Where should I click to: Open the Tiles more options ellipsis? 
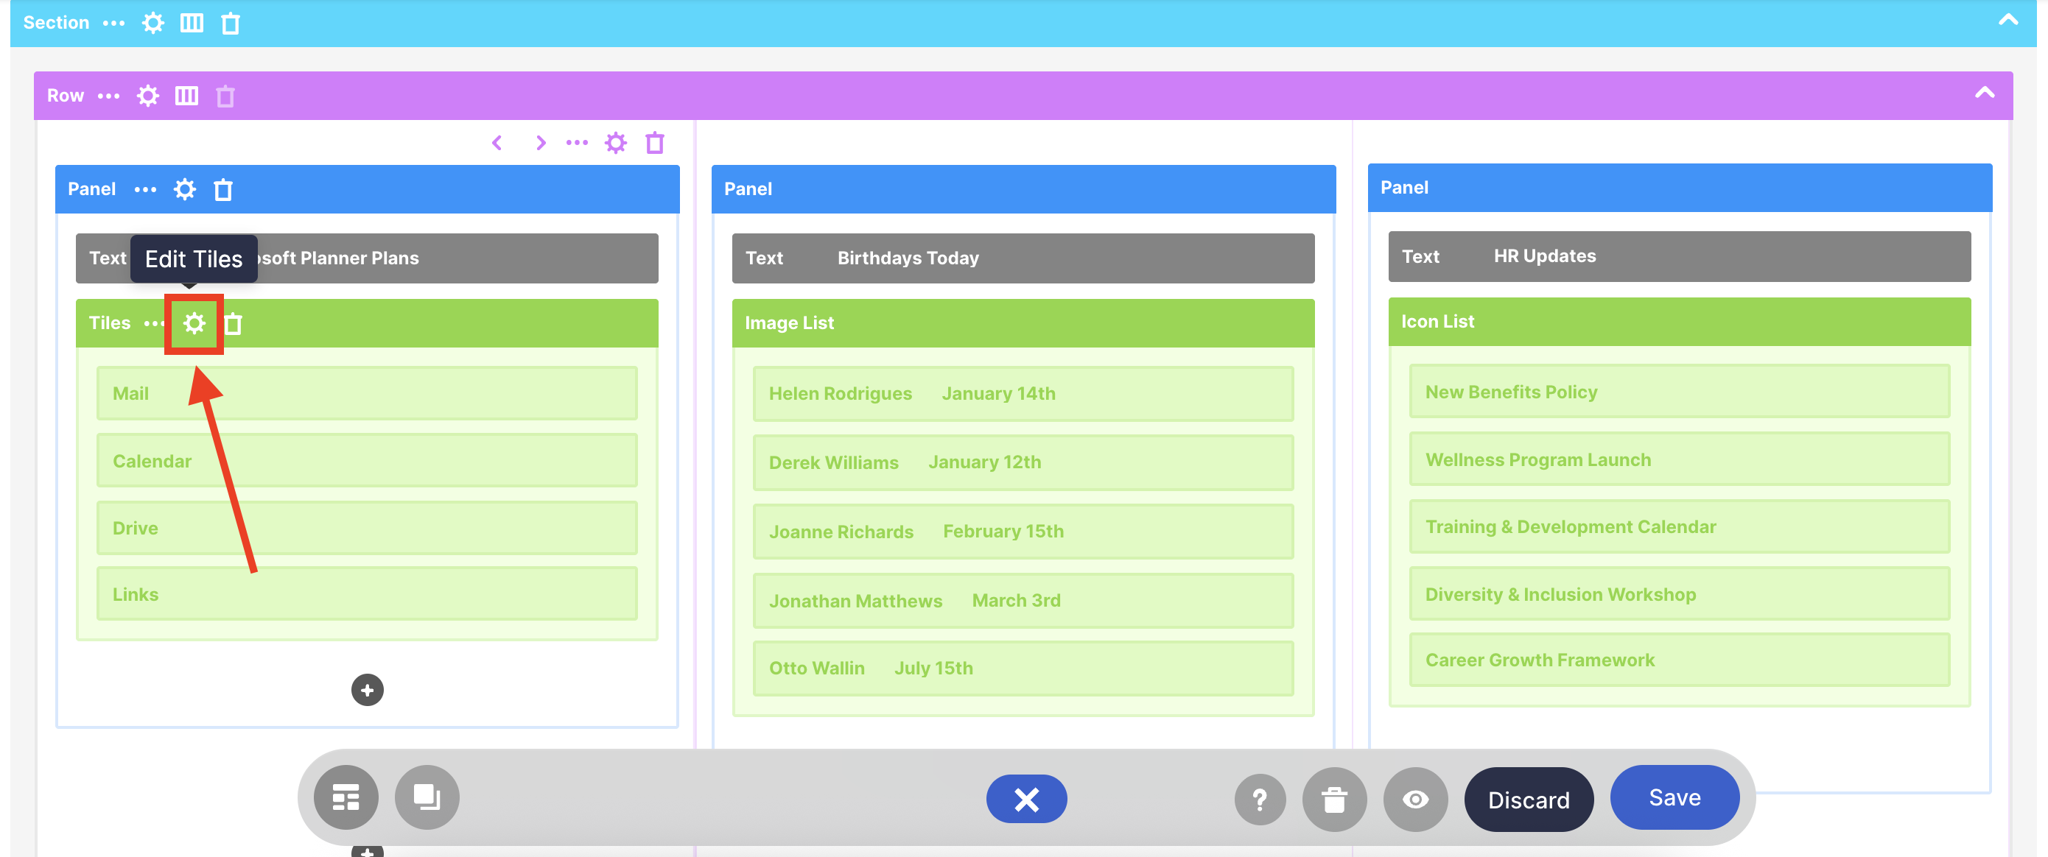tap(153, 323)
